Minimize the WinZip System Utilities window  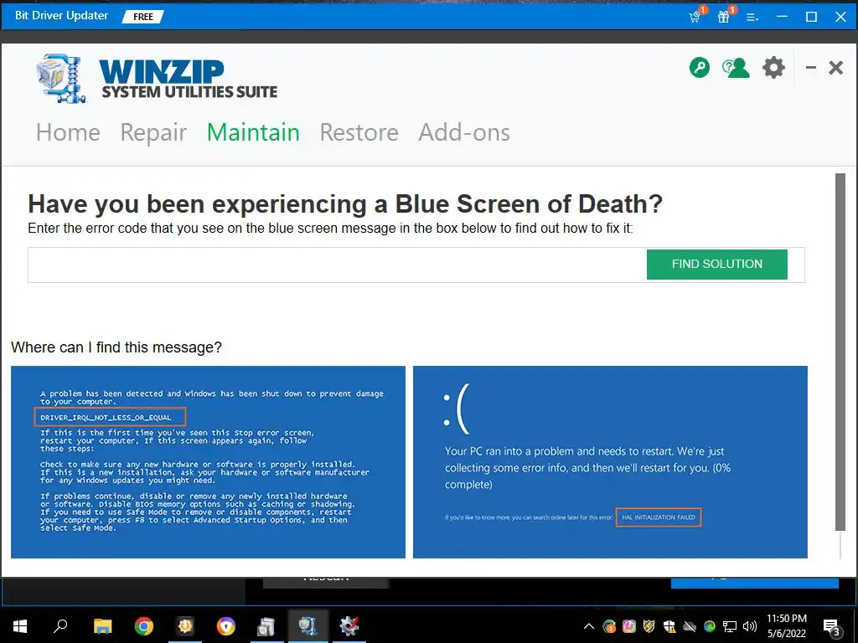[x=811, y=68]
